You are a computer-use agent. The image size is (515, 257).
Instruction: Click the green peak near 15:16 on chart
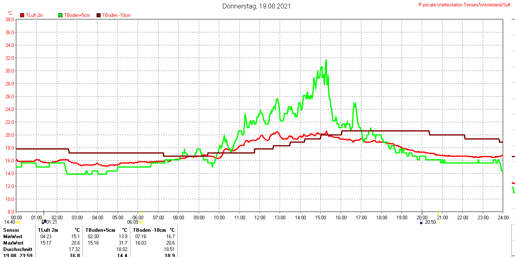(x=326, y=61)
